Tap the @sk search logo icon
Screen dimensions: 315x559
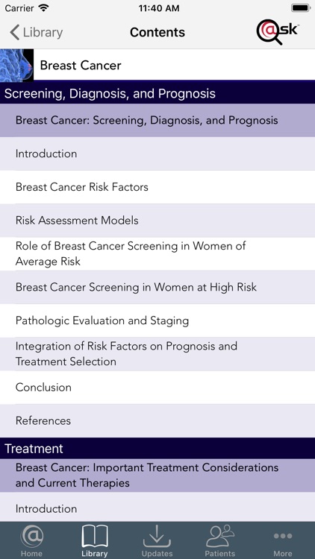278,32
